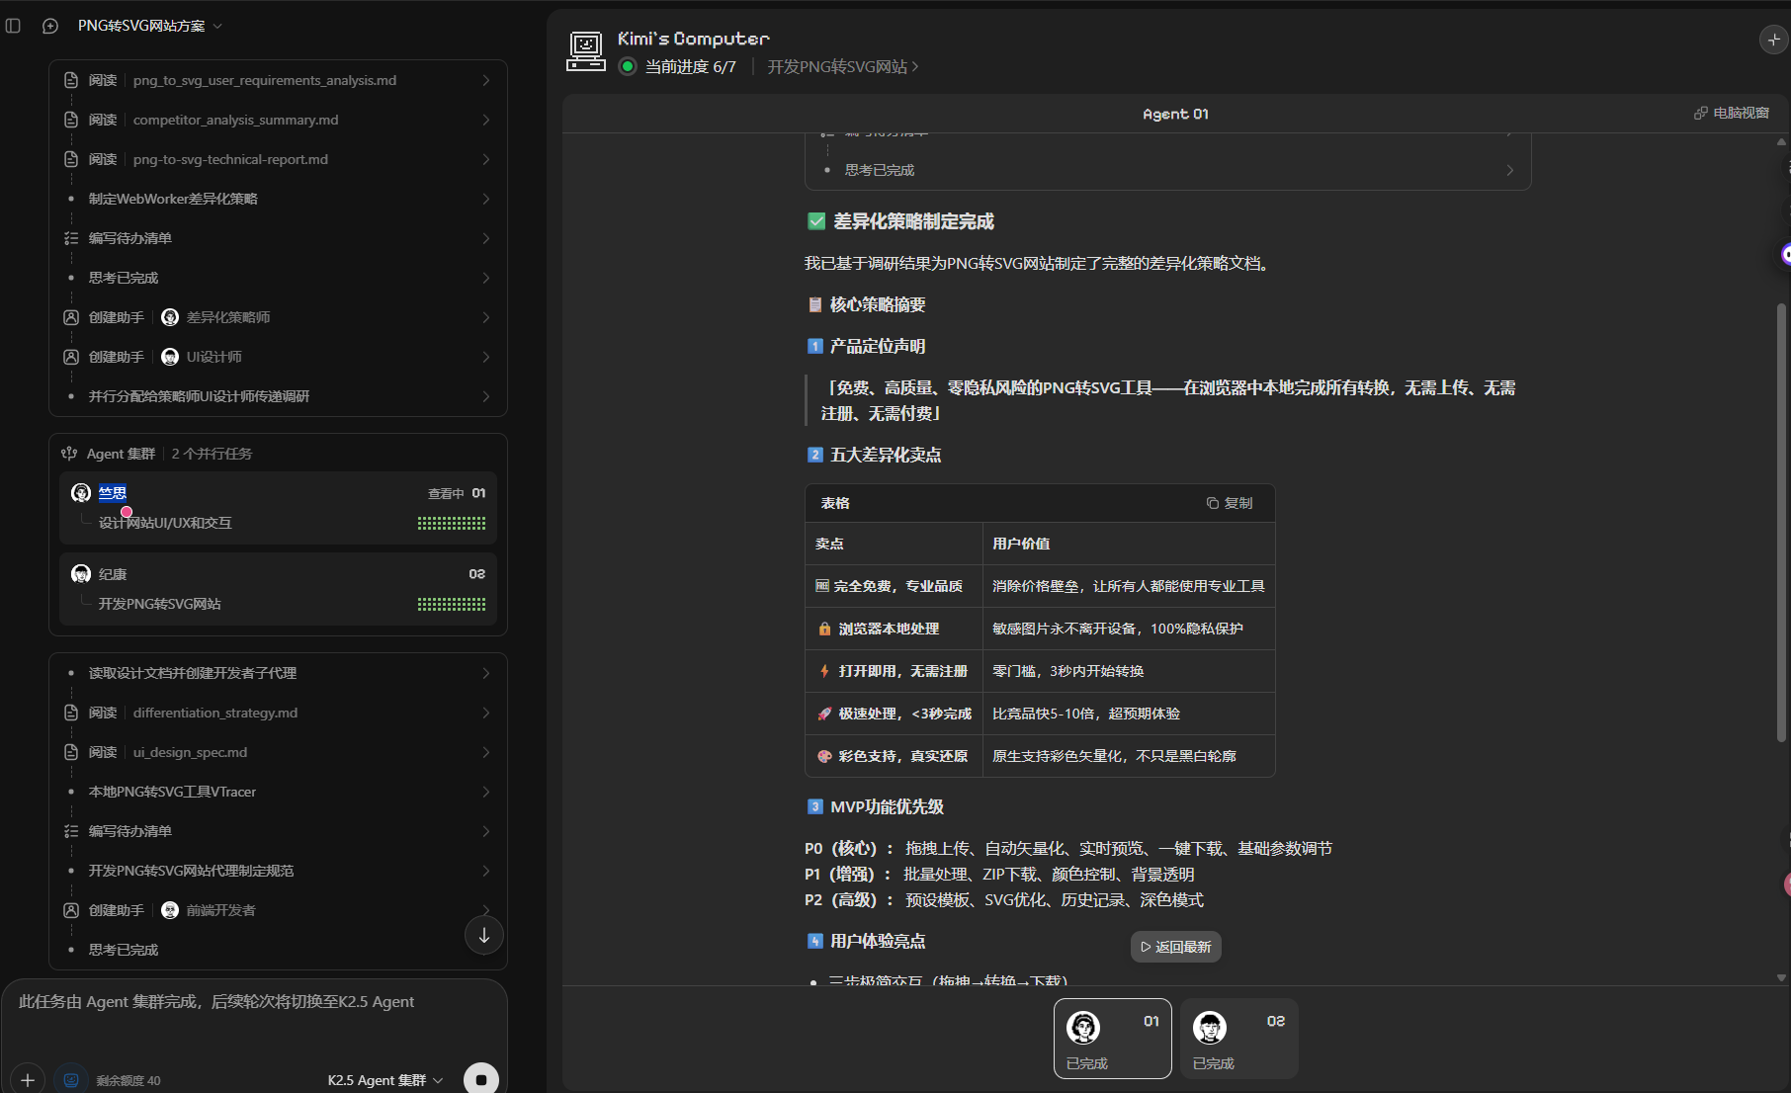The height and width of the screenshot is (1093, 1791).
Task: Open the PNG转SVG网站方案 title dropdown
Action: (150, 26)
